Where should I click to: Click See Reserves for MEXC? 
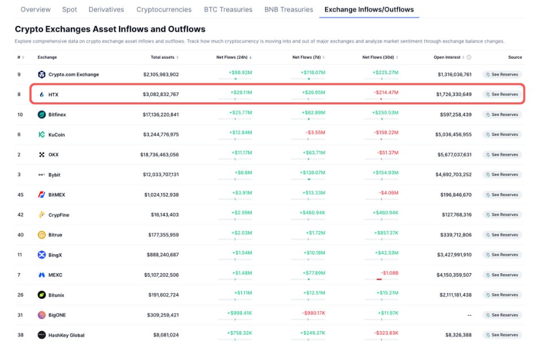click(x=502, y=275)
